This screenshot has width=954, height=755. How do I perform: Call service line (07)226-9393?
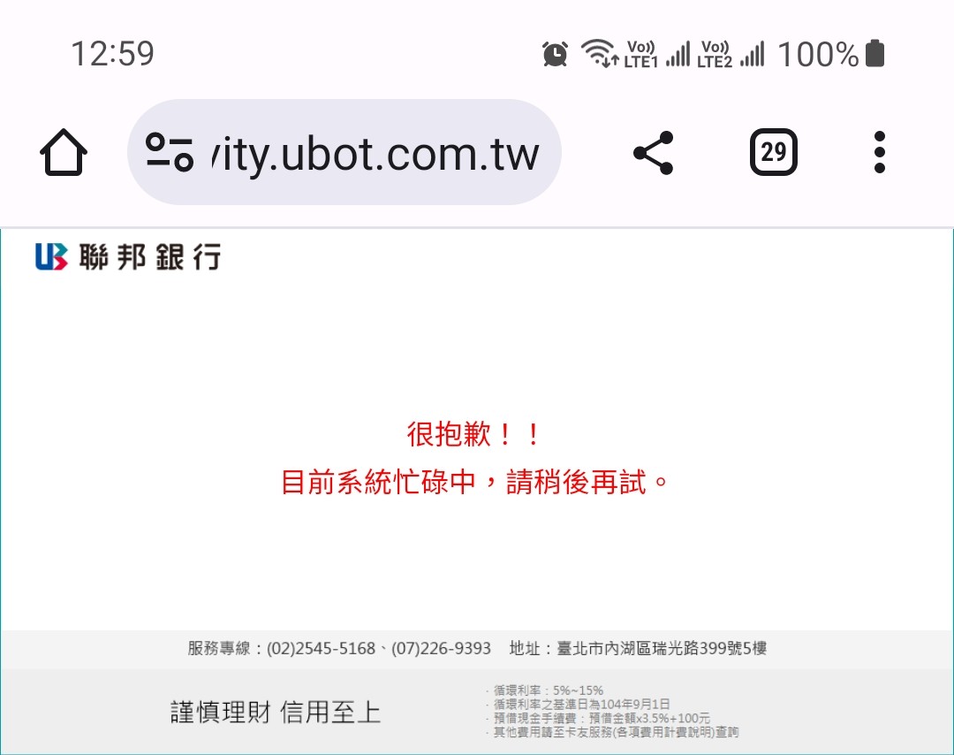(x=441, y=648)
